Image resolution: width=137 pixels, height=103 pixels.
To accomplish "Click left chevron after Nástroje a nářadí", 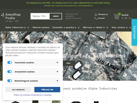I will click(x=107, y=28).
